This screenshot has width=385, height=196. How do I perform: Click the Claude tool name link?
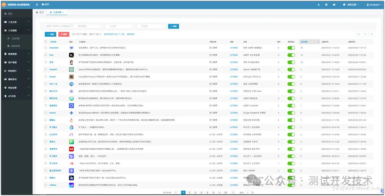coord(52,77)
